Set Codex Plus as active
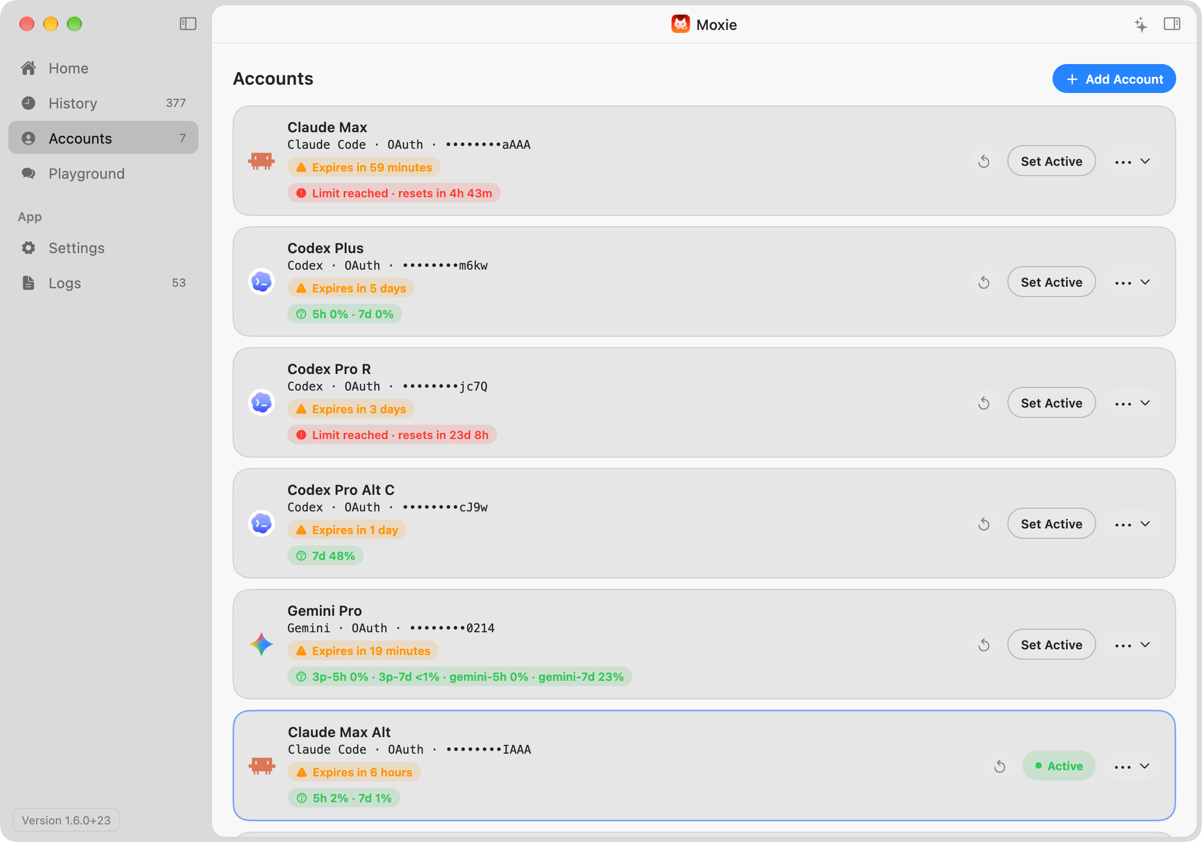Image resolution: width=1202 pixels, height=842 pixels. 1051,282
